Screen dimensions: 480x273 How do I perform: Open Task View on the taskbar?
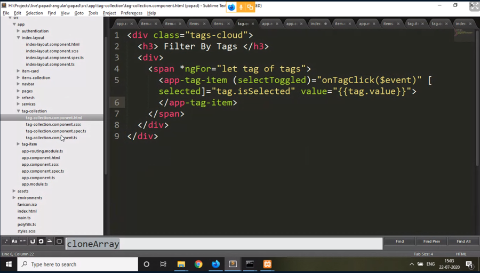[x=163, y=264]
